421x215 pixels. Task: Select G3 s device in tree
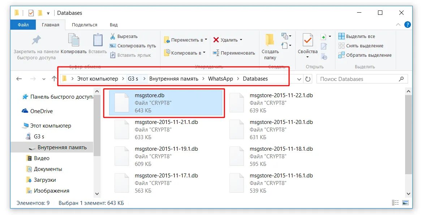coord(35,137)
